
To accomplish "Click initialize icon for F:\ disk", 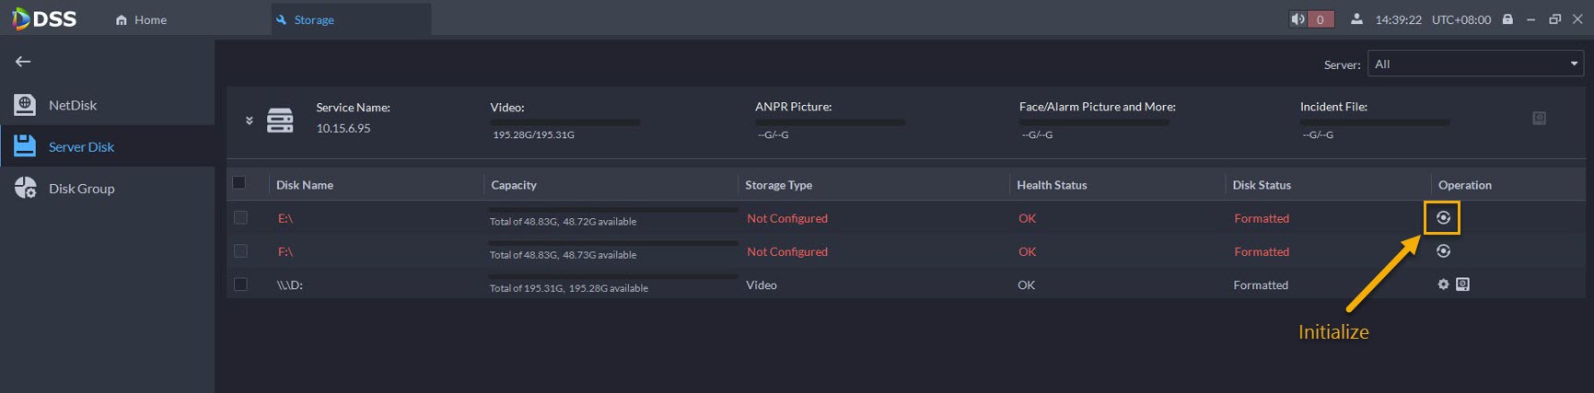I will coord(1443,251).
